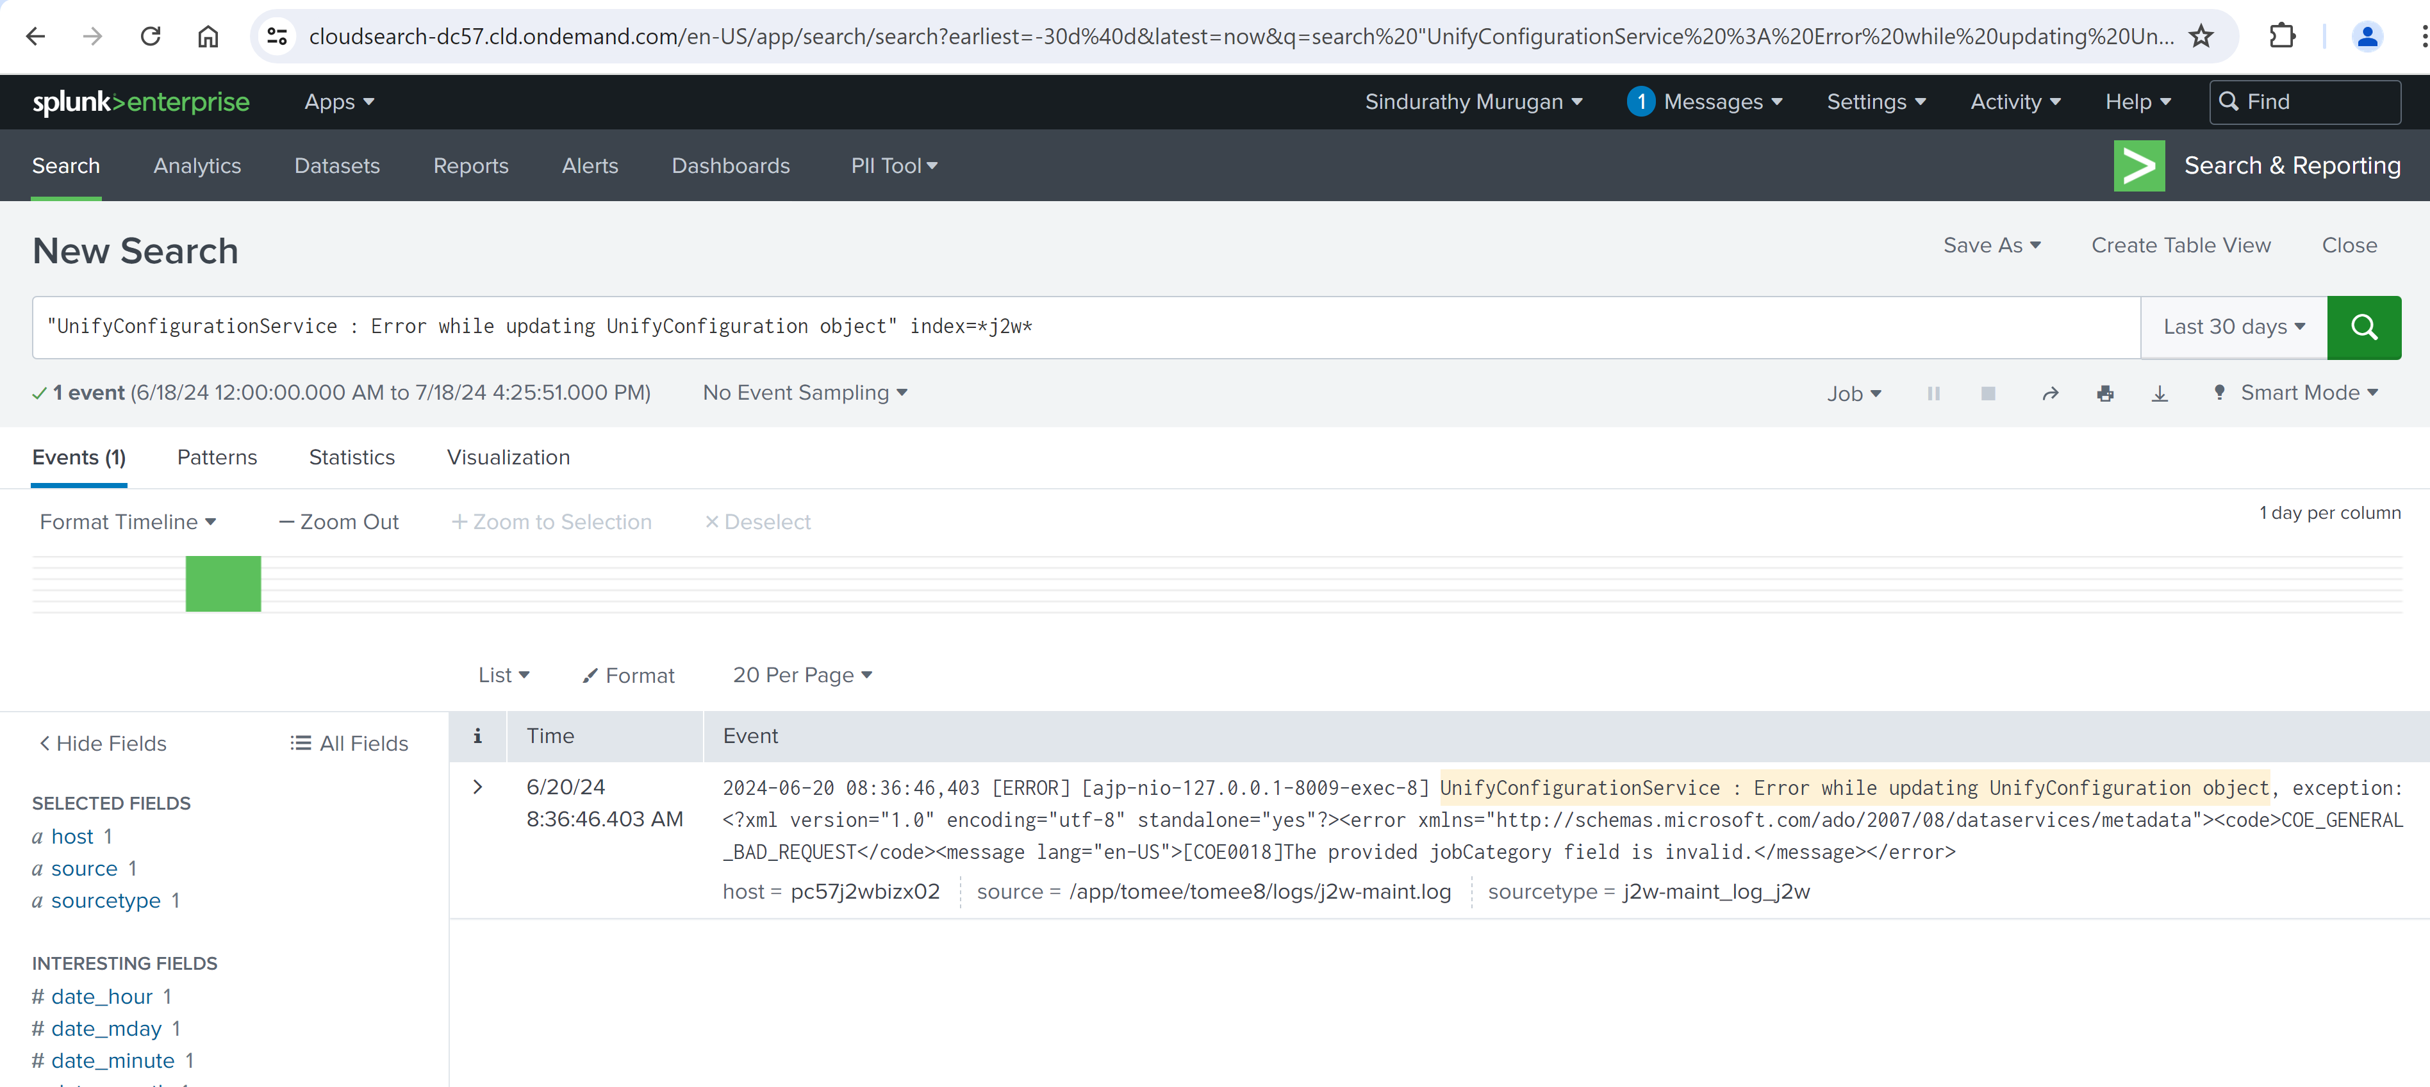Open the Format Timeline dropdown

tap(128, 521)
